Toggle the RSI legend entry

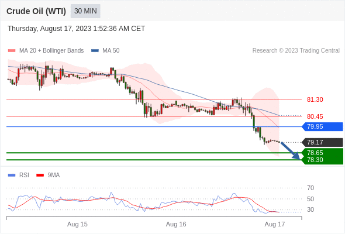coord(19,175)
